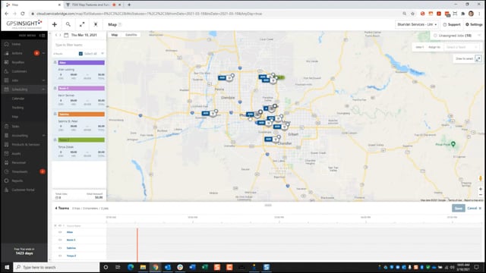Collapse the Unassigned Jobs panel chevron
The width and height of the screenshot is (486, 273).
coord(479,36)
